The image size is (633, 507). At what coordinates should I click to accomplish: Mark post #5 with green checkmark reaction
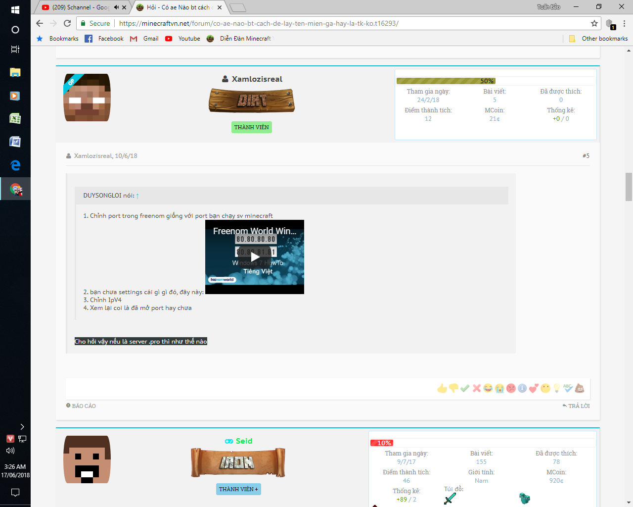(465, 388)
